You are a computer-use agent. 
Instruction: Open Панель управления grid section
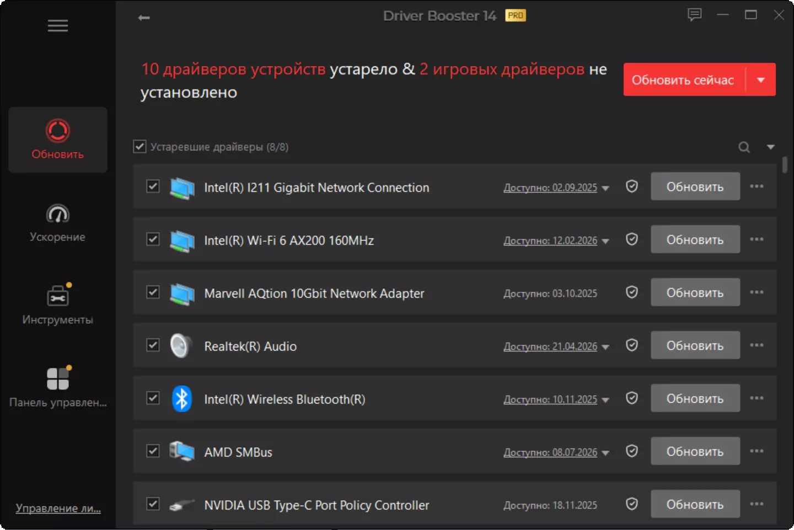click(58, 387)
